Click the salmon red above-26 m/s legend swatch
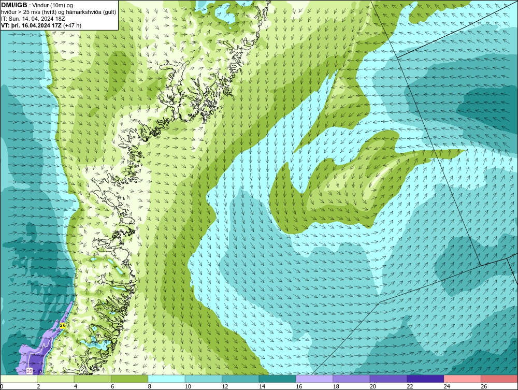Viewport: 518px width, 390px height. click(x=499, y=379)
